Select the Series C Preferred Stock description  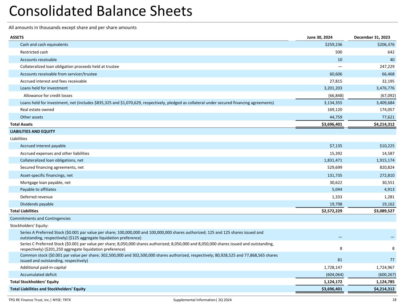[x=147, y=246]
